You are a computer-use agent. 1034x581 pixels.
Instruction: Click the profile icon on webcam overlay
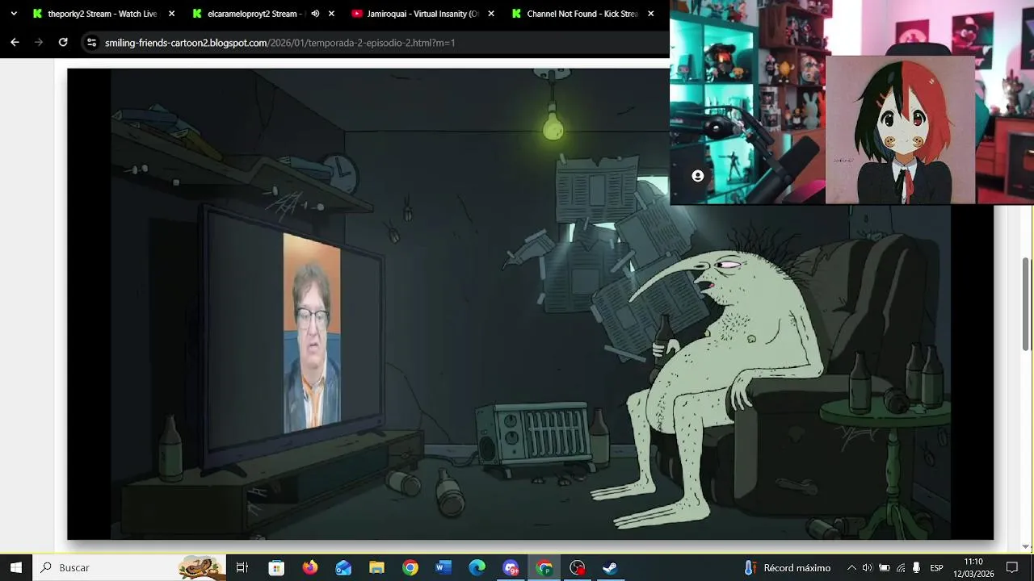tap(697, 176)
